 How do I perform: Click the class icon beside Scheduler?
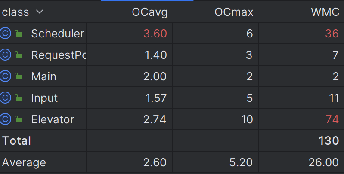[x=5, y=33]
